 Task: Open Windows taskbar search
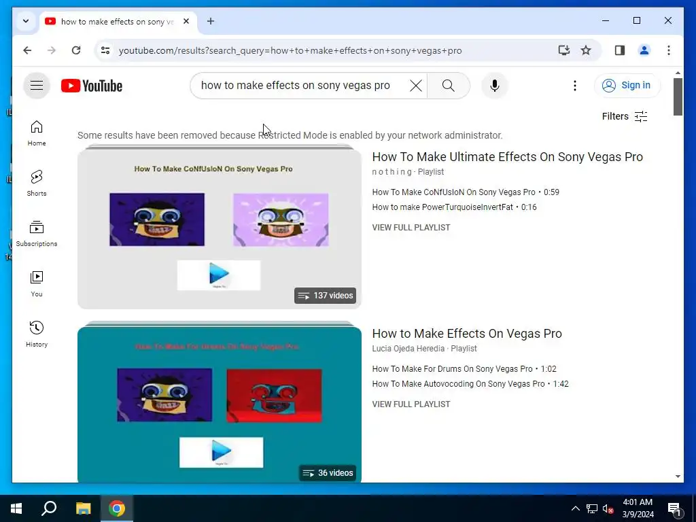click(49, 508)
